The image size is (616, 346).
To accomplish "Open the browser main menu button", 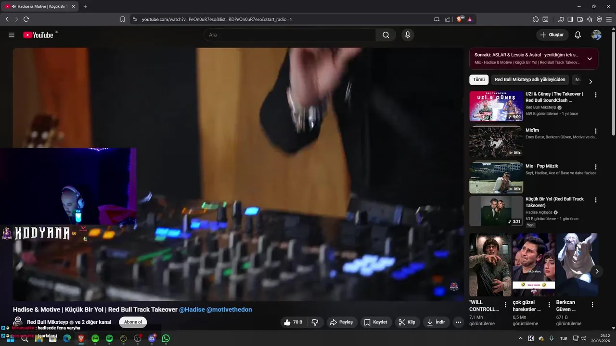I will coord(609,19).
